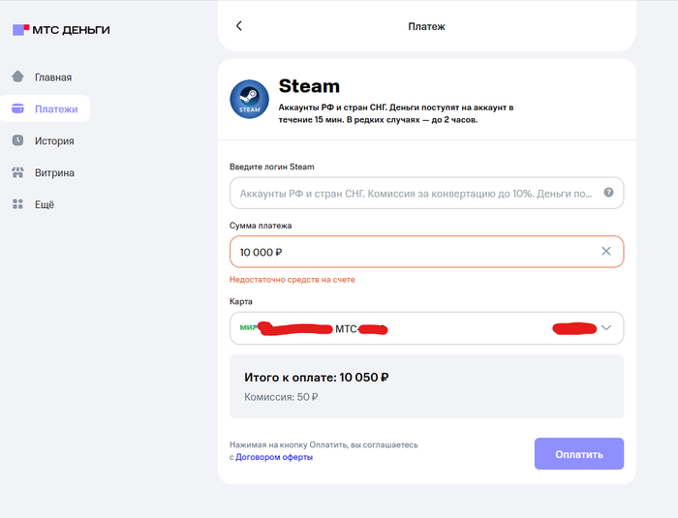Click the МИР logo on the card
This screenshot has width=678, height=518.
tap(248, 327)
